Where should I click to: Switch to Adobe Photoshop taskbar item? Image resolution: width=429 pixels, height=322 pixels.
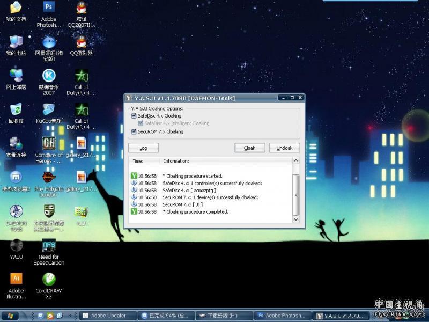[x=283, y=316]
